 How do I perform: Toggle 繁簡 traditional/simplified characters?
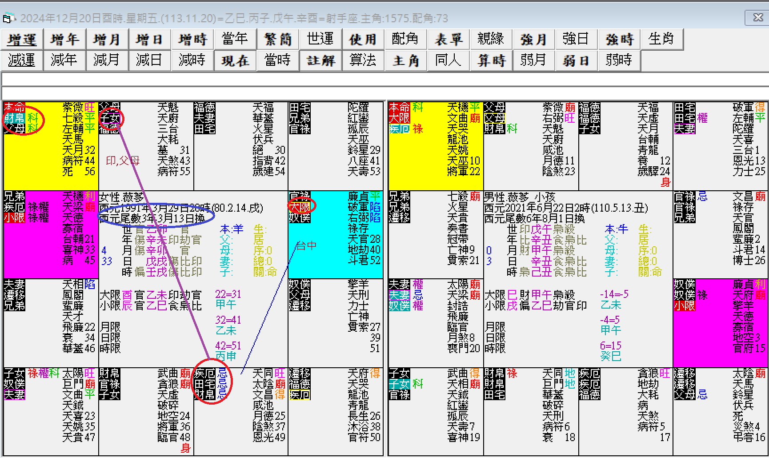(278, 40)
